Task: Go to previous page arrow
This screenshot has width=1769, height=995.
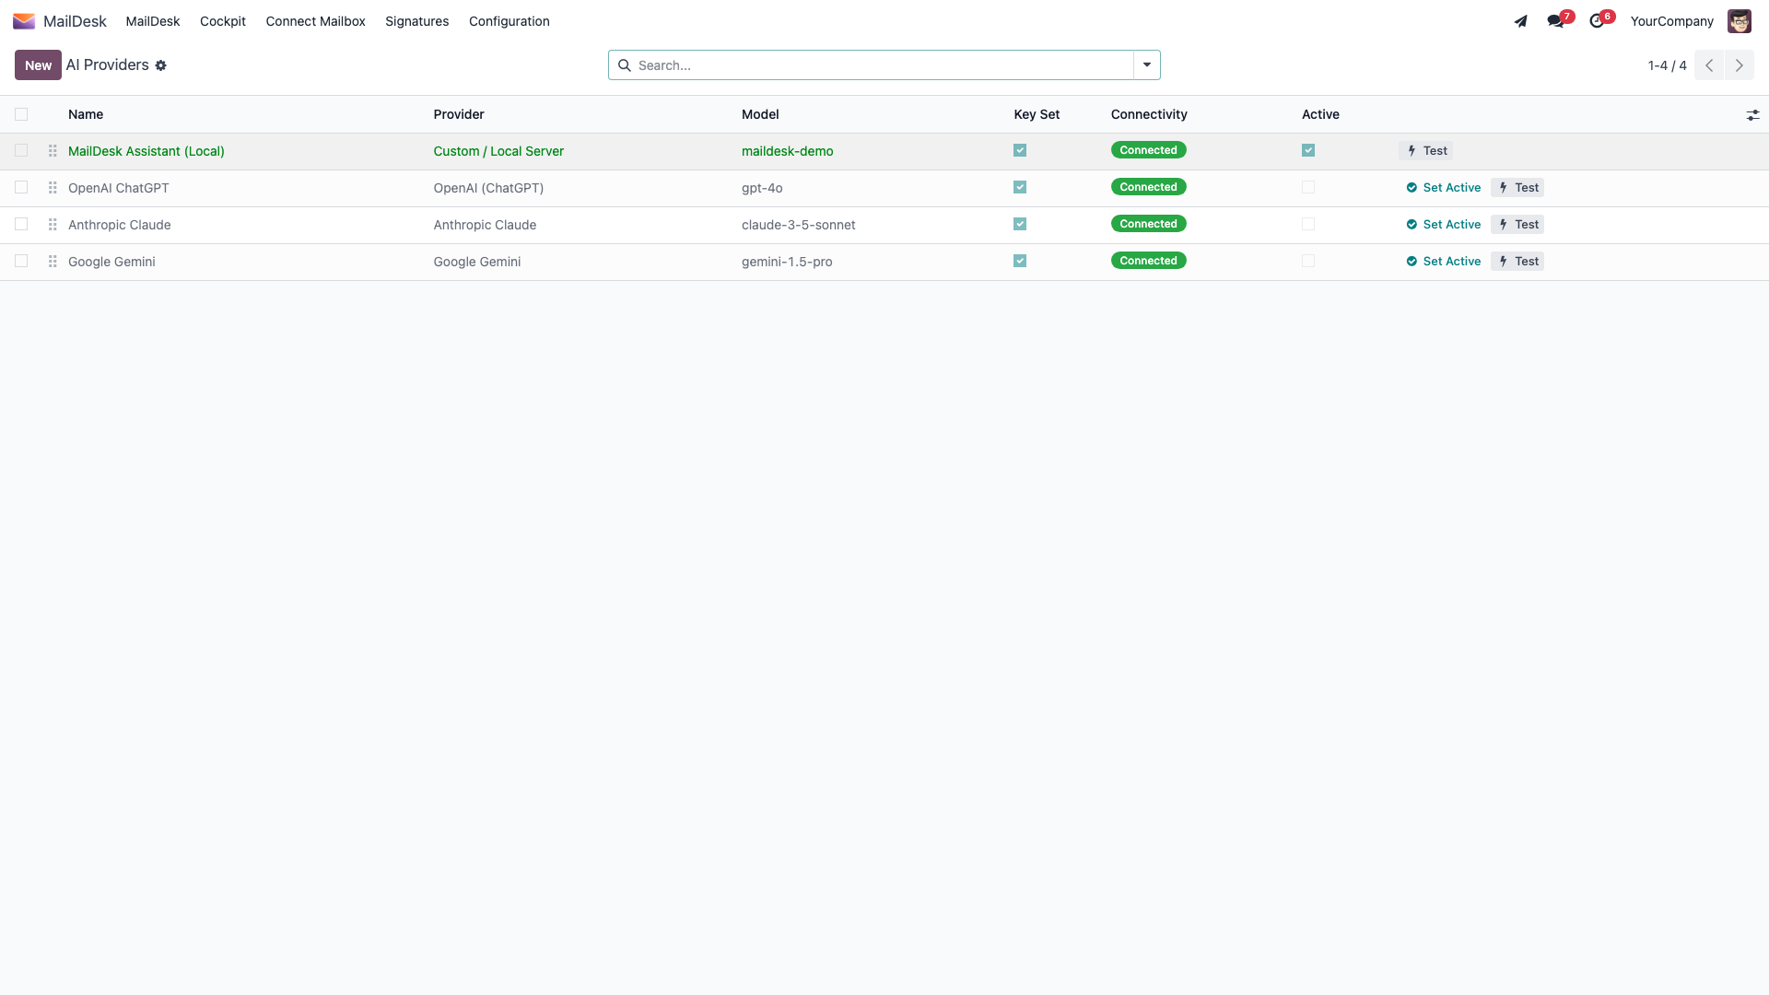Action: [x=1709, y=65]
